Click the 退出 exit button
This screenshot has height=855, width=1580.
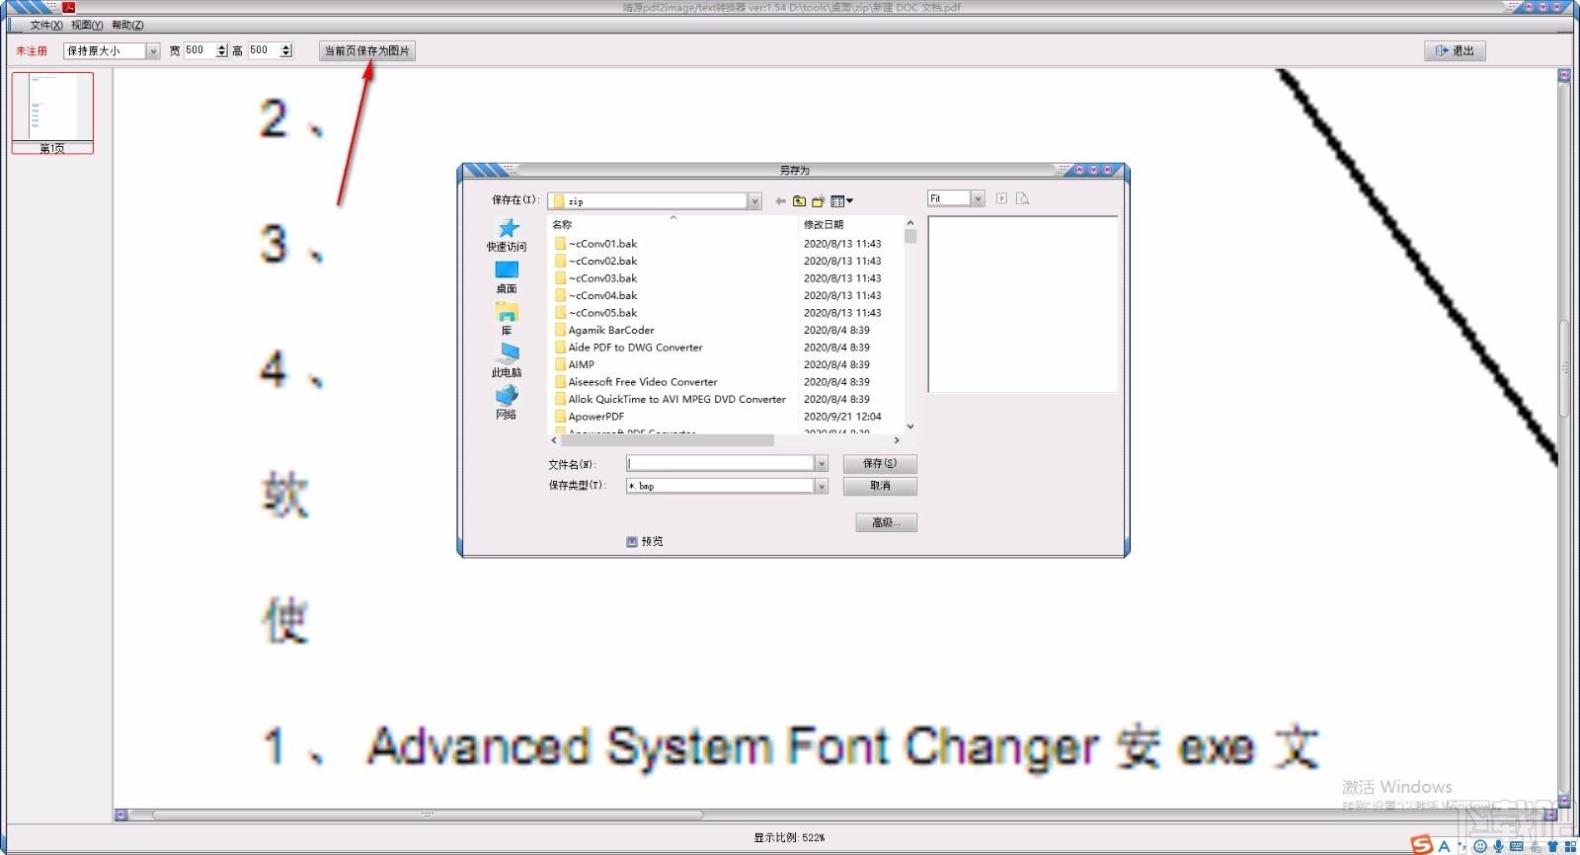pyautogui.click(x=1455, y=51)
